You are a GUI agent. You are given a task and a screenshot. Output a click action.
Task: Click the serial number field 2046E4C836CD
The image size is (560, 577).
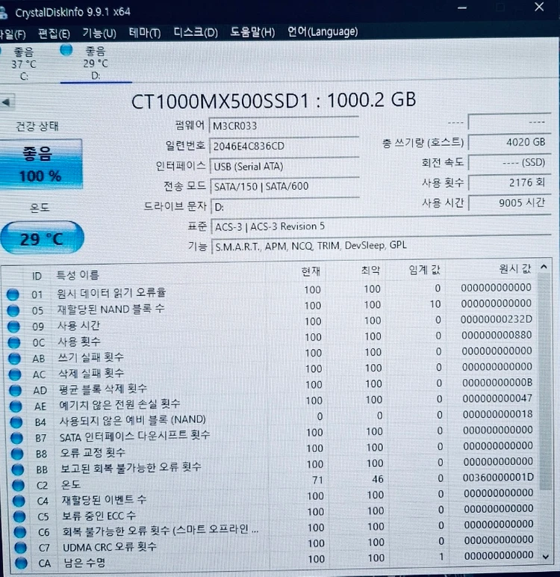pos(284,146)
